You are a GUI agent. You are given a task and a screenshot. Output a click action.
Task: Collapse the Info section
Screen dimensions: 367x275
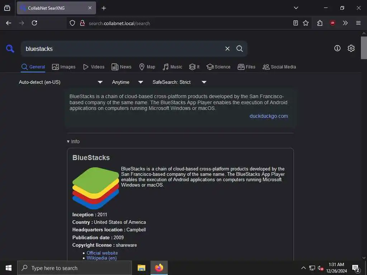tap(73, 141)
